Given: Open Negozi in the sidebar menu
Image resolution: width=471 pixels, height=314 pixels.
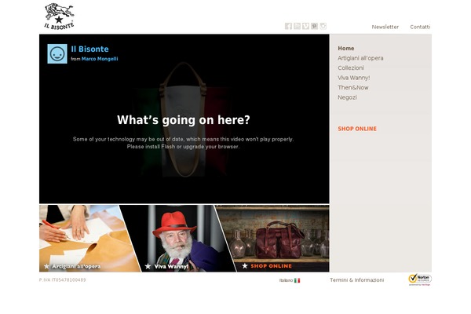Looking at the screenshot, I should [347, 97].
